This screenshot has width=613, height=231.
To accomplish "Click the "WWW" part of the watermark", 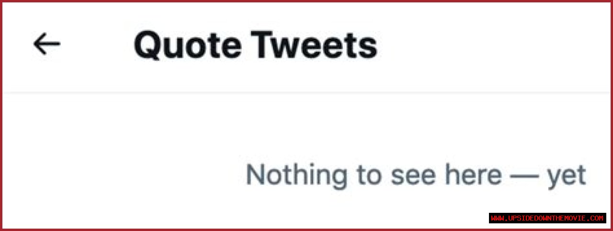I will click(x=498, y=218).
